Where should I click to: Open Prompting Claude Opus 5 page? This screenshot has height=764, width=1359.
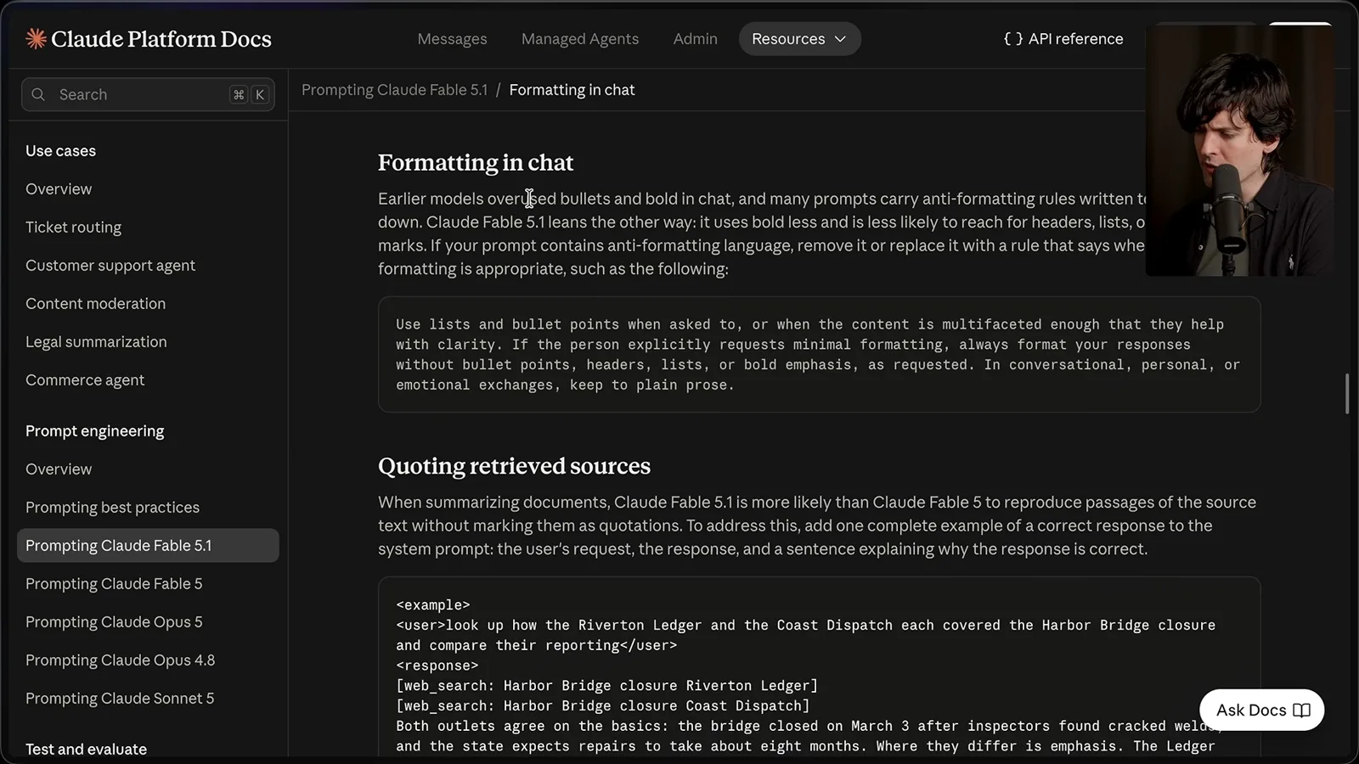114,622
